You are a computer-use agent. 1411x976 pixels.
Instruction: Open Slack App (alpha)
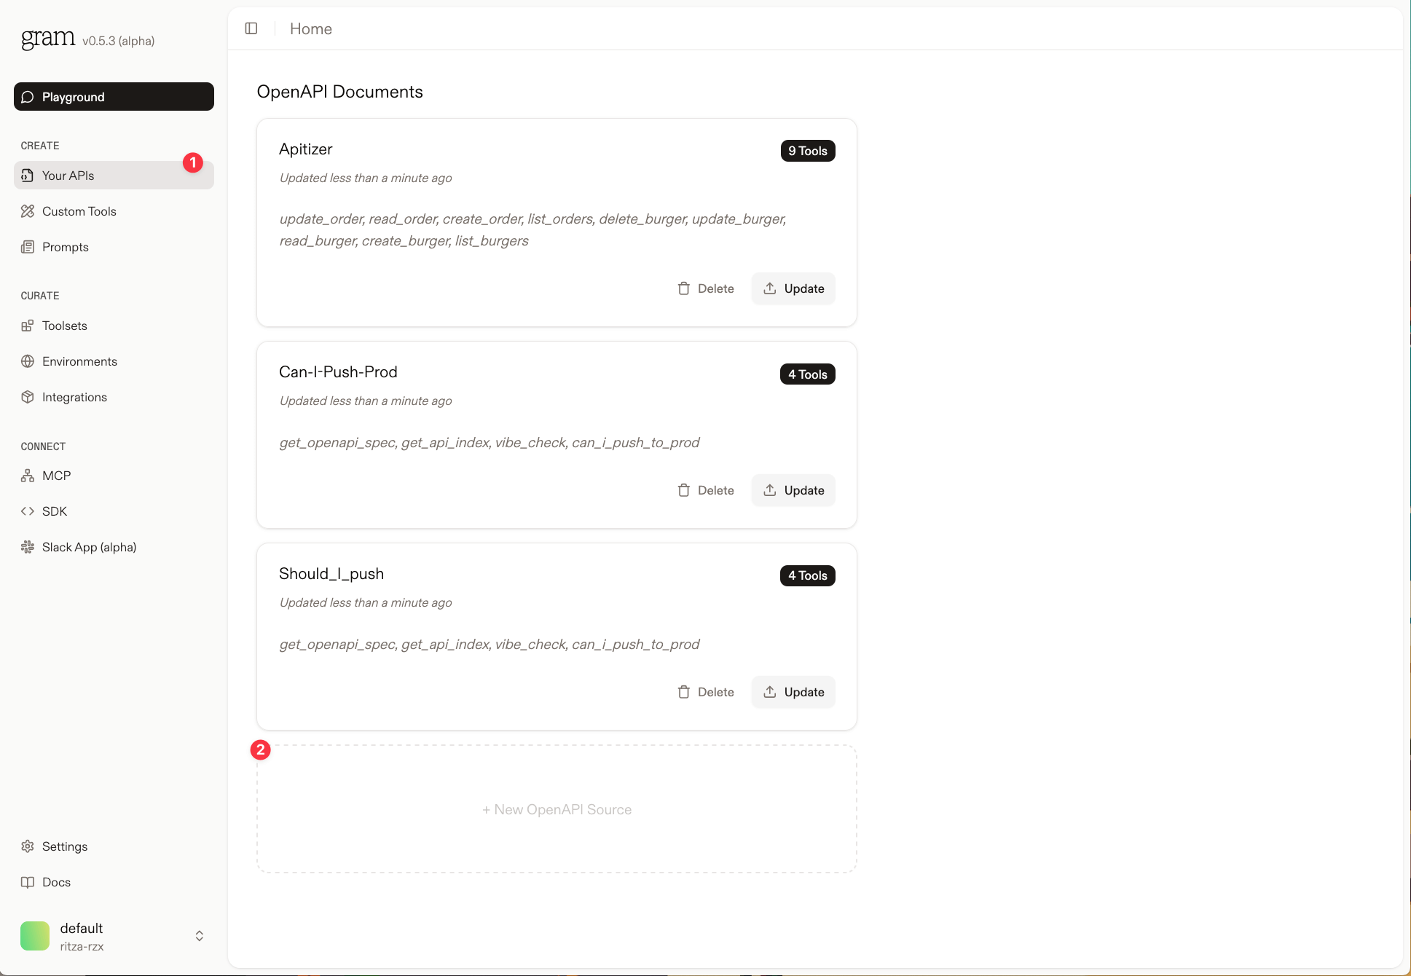(x=114, y=547)
